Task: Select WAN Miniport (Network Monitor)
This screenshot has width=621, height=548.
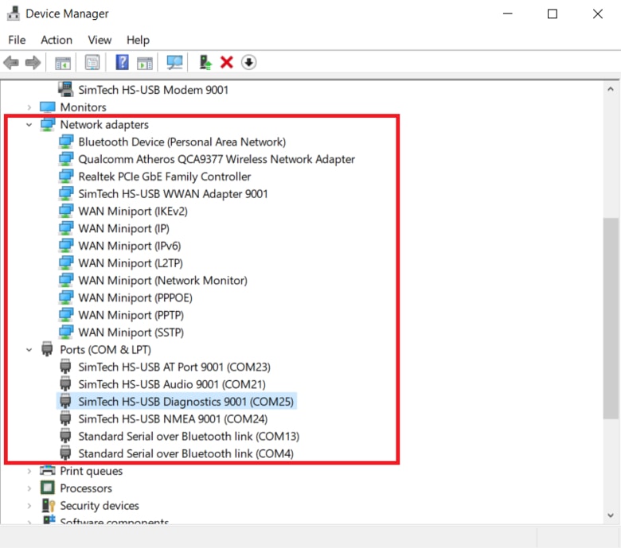Action: 162,280
